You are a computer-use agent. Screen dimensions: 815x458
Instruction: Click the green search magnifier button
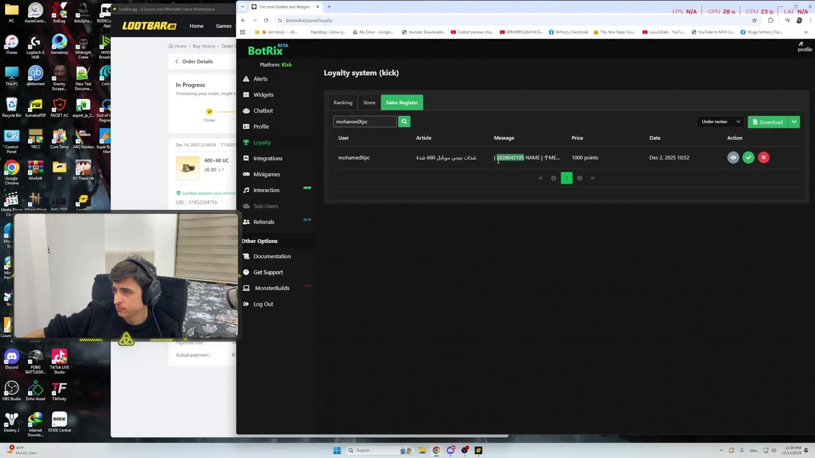point(404,121)
